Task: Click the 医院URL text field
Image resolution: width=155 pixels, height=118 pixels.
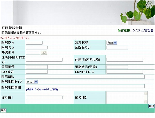Action: click(x=85, y=77)
